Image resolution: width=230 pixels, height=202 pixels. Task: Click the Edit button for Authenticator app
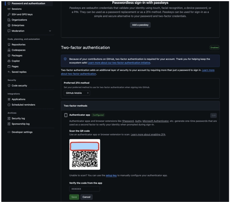tap(214, 115)
